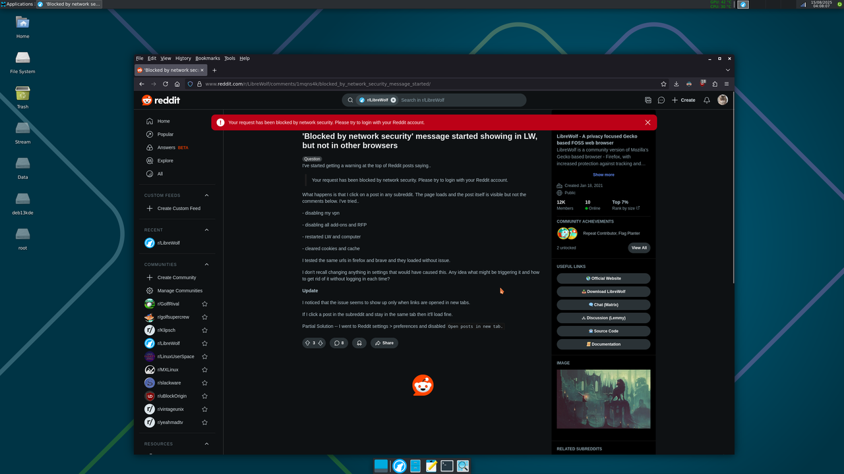Expand the list all tabs chevron
This screenshot has height=474, width=844.
(728, 70)
